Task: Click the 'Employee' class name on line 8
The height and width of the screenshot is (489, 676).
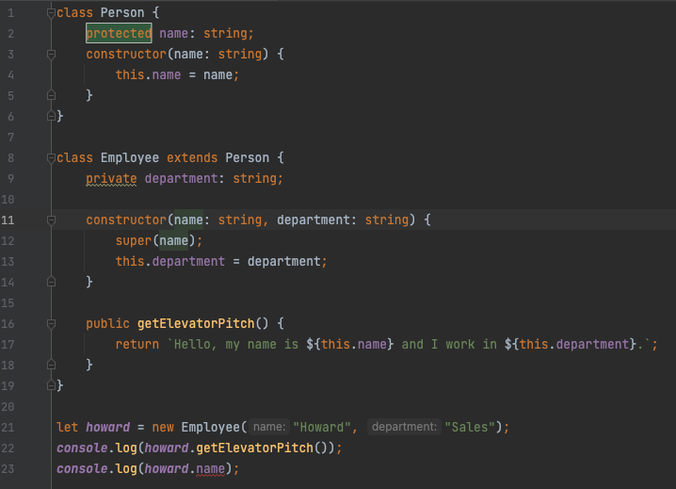Action: (130, 157)
